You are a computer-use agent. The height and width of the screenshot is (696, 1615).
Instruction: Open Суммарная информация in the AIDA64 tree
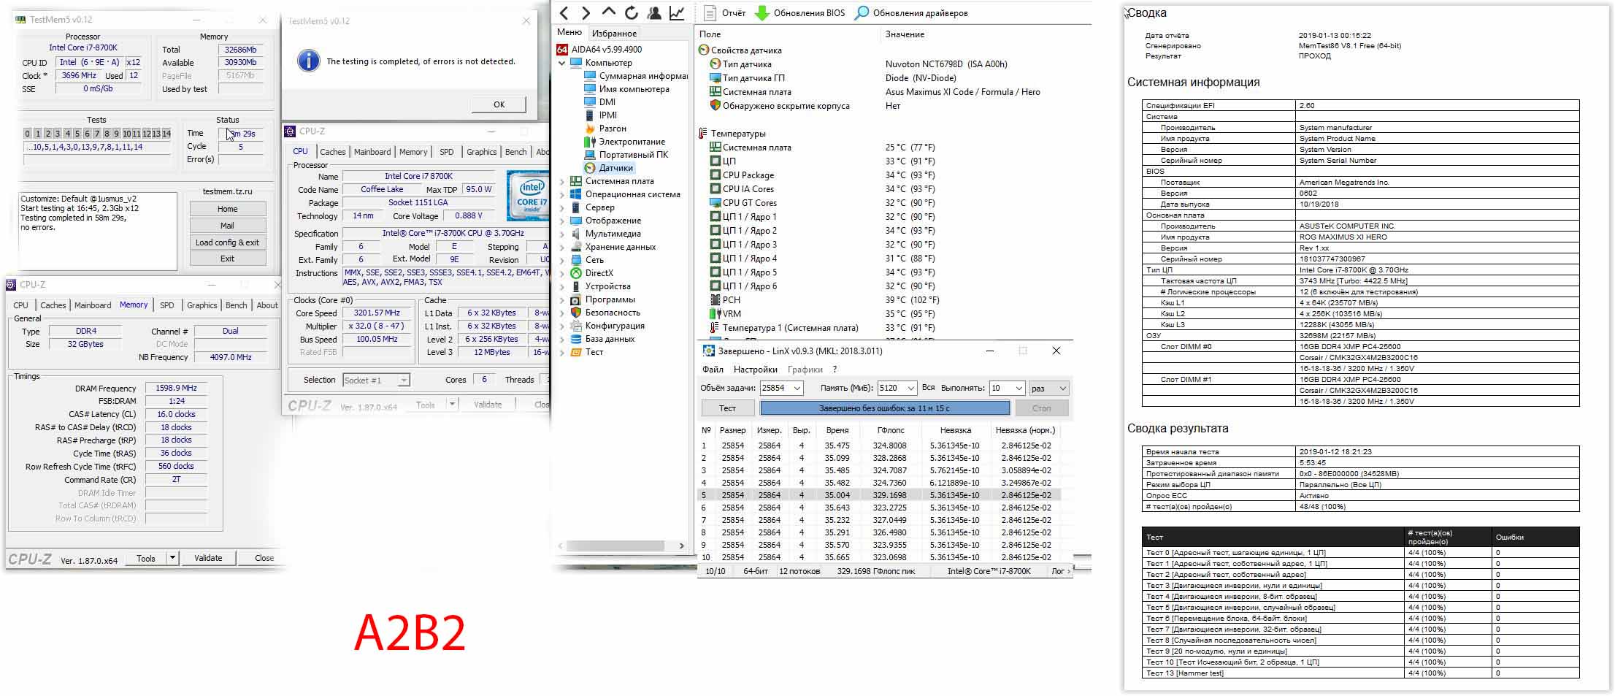635,76
